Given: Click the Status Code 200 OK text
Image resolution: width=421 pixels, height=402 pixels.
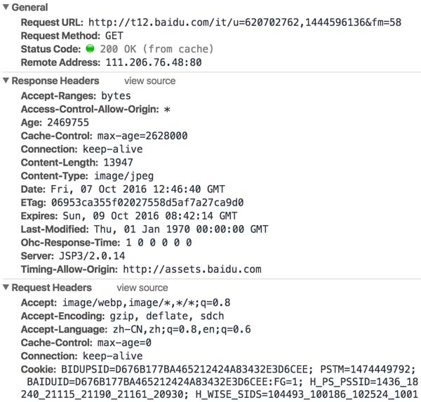Looking at the screenshot, I should [x=154, y=49].
